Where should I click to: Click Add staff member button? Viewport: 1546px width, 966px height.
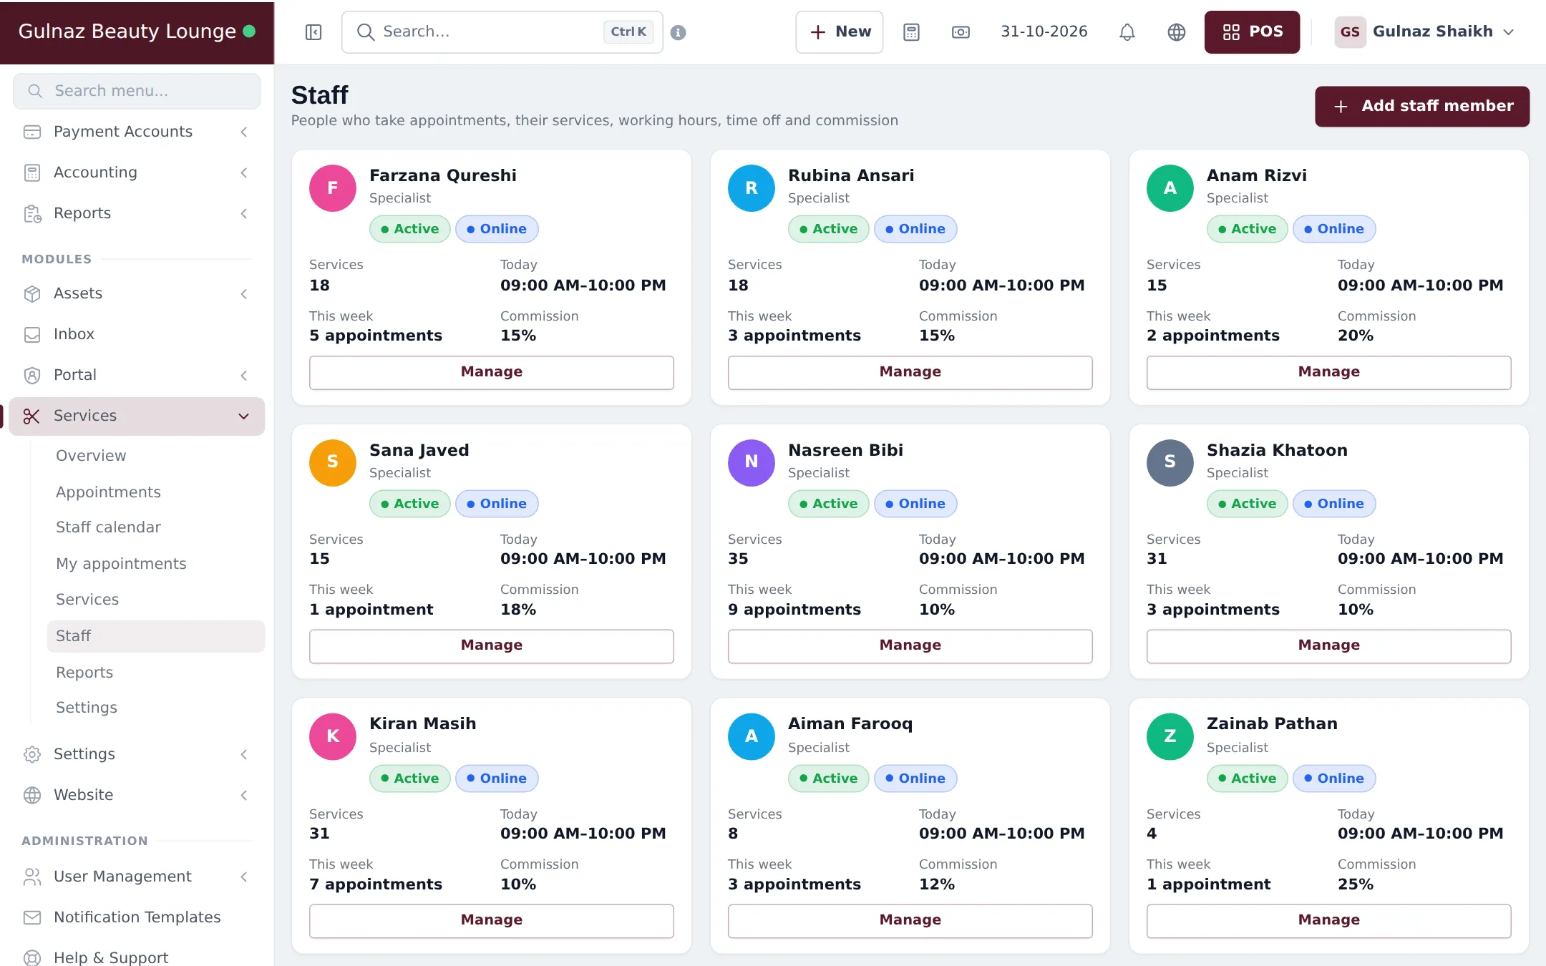pyautogui.click(x=1422, y=107)
